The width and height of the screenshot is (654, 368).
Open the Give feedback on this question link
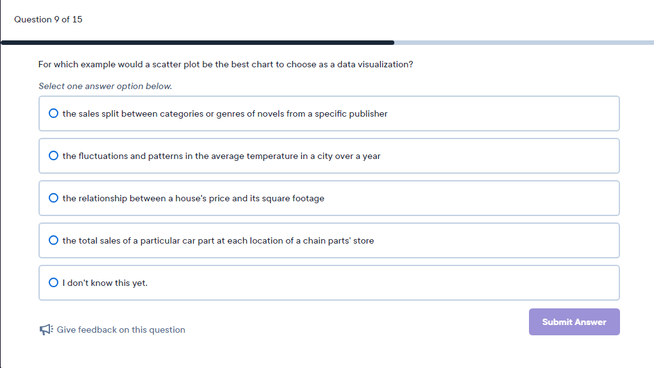tap(121, 330)
